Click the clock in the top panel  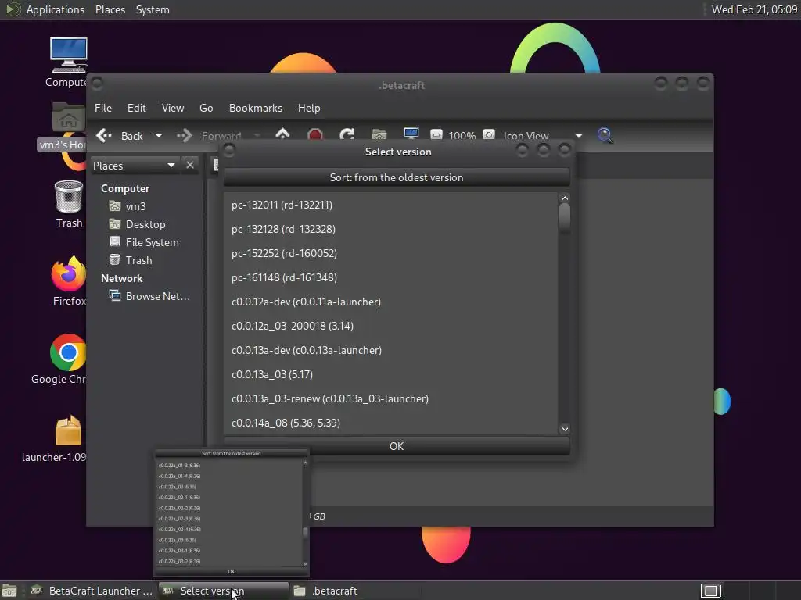[x=754, y=9]
